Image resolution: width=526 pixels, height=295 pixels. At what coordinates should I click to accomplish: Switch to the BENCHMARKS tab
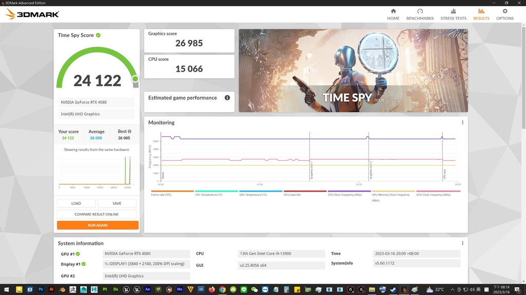point(420,14)
